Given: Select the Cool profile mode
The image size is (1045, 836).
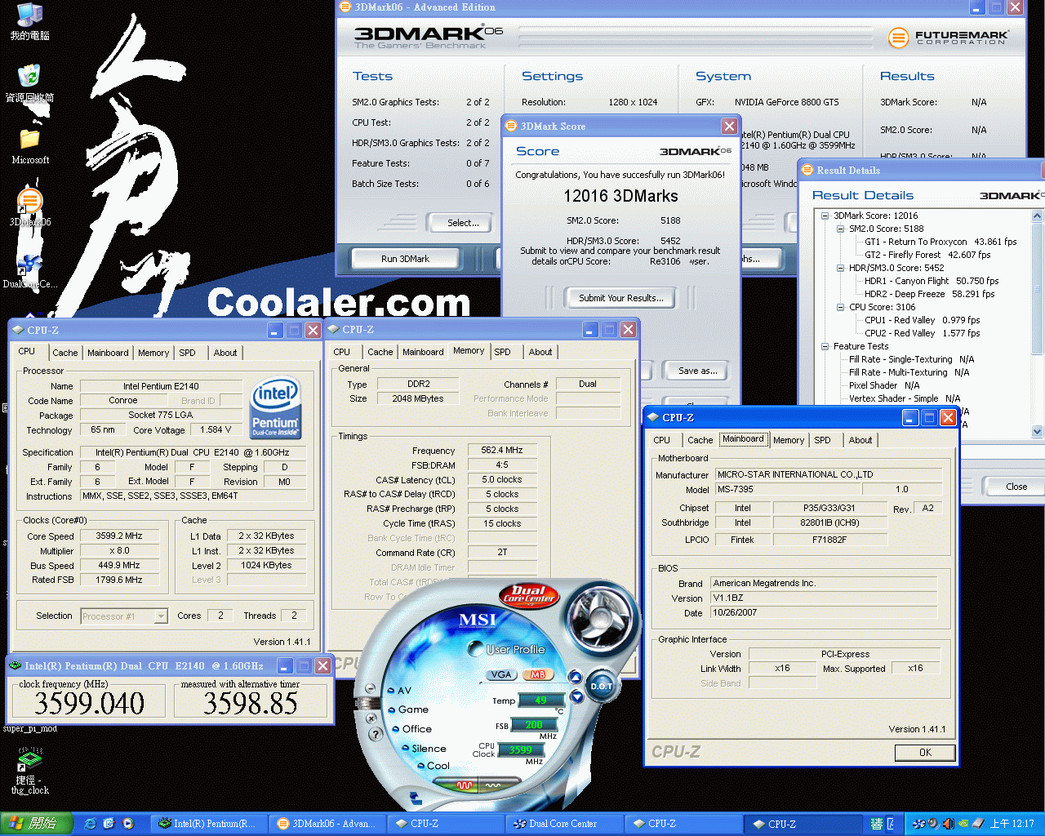Looking at the screenshot, I should tap(433, 766).
